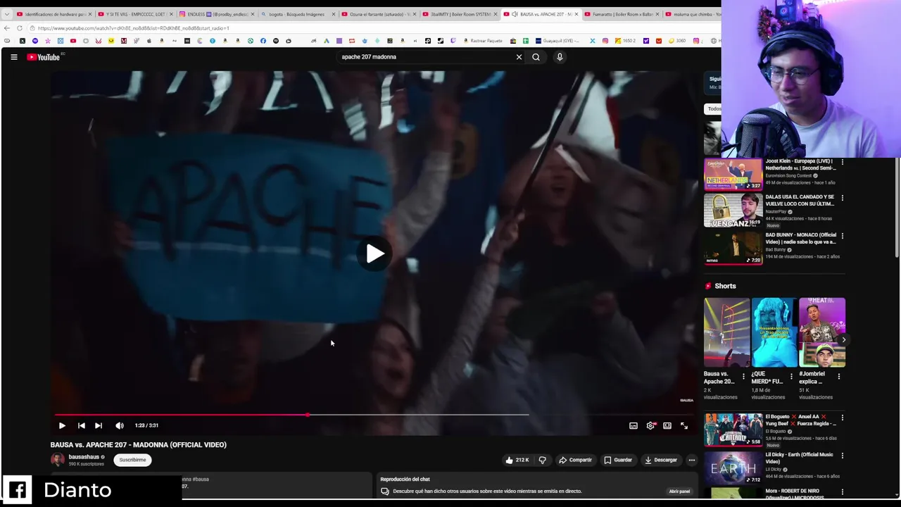Open El Bogueto Anuel AA video thumbnail
The width and height of the screenshot is (901, 507).
click(x=733, y=430)
